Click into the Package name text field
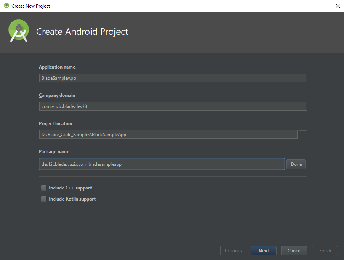344x260 pixels. coord(162,164)
